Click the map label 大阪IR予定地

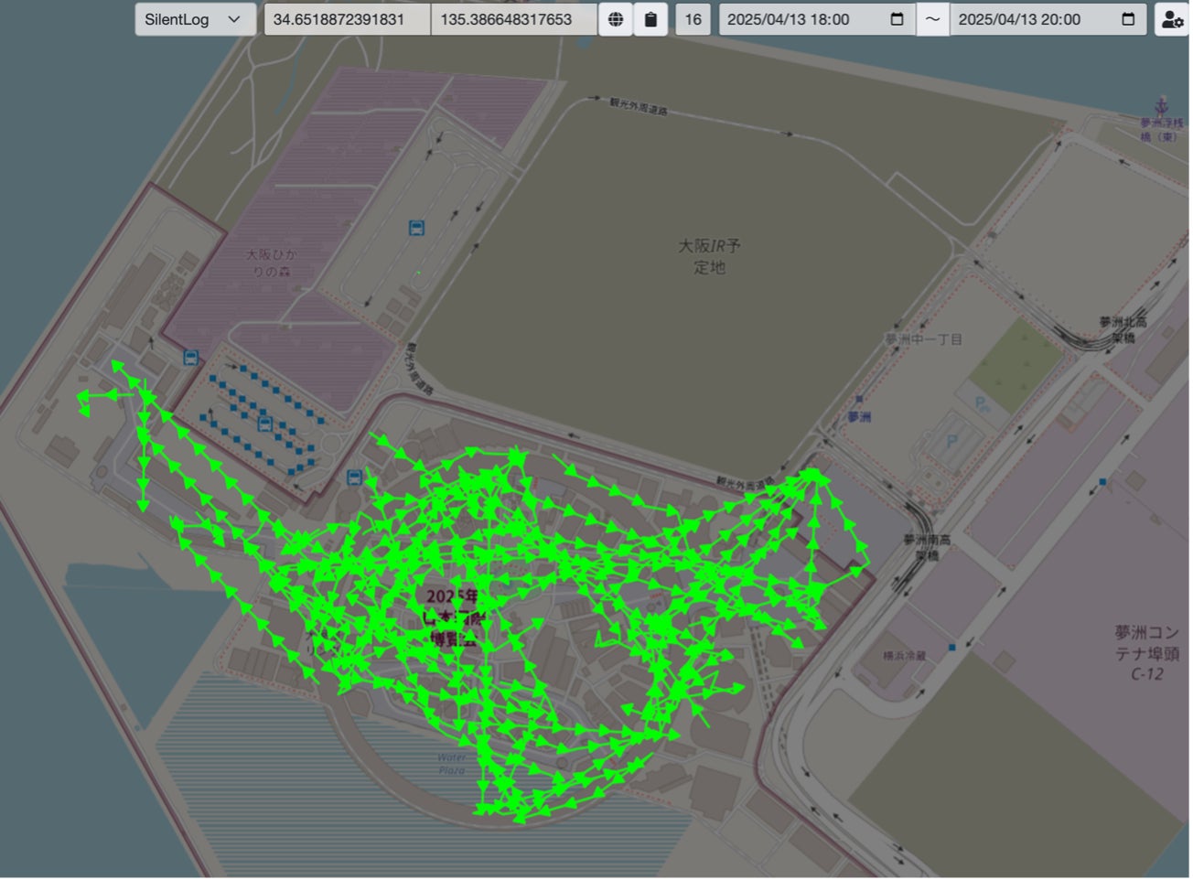[709, 256]
